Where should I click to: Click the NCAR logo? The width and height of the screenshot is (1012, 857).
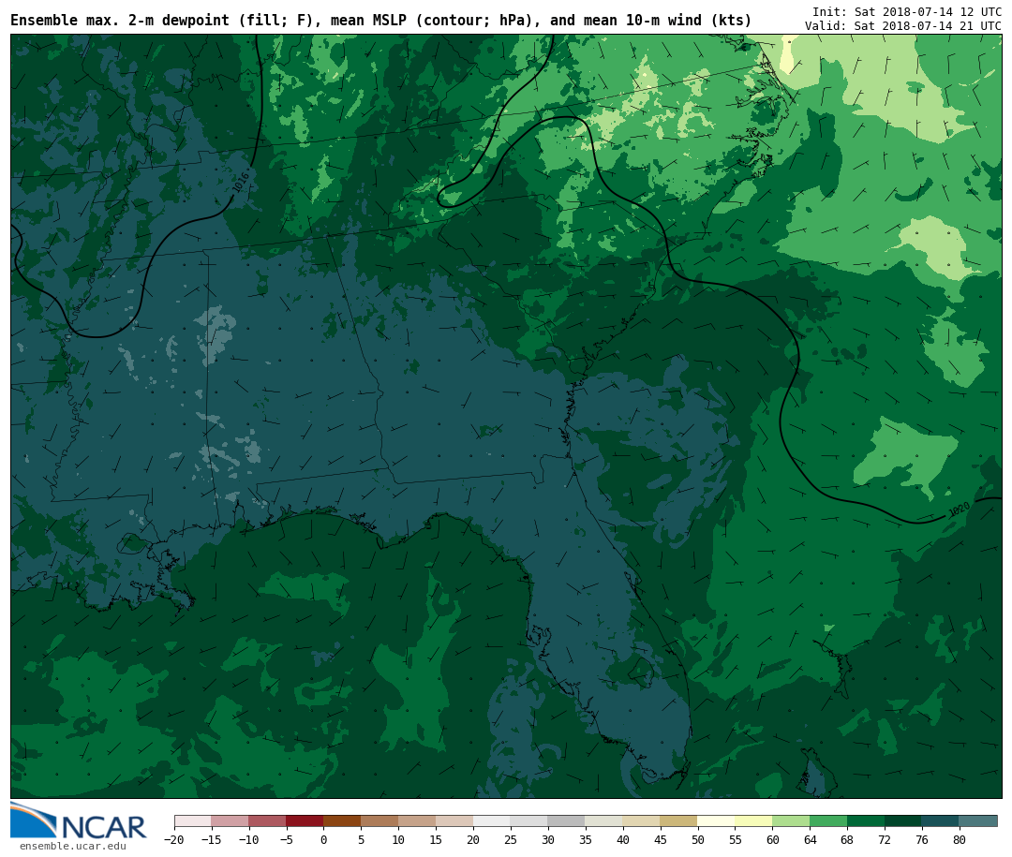pos(79,821)
